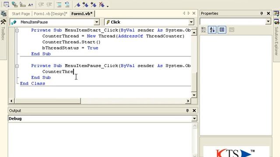The width and height of the screenshot is (280, 157).
Task: Click Alphabetic sort icon in Properties
Action: coord(212,30)
